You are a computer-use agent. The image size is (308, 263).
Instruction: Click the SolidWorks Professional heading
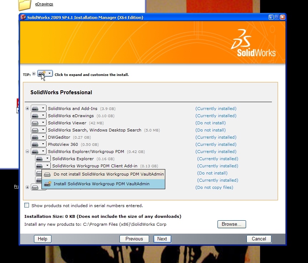click(61, 92)
